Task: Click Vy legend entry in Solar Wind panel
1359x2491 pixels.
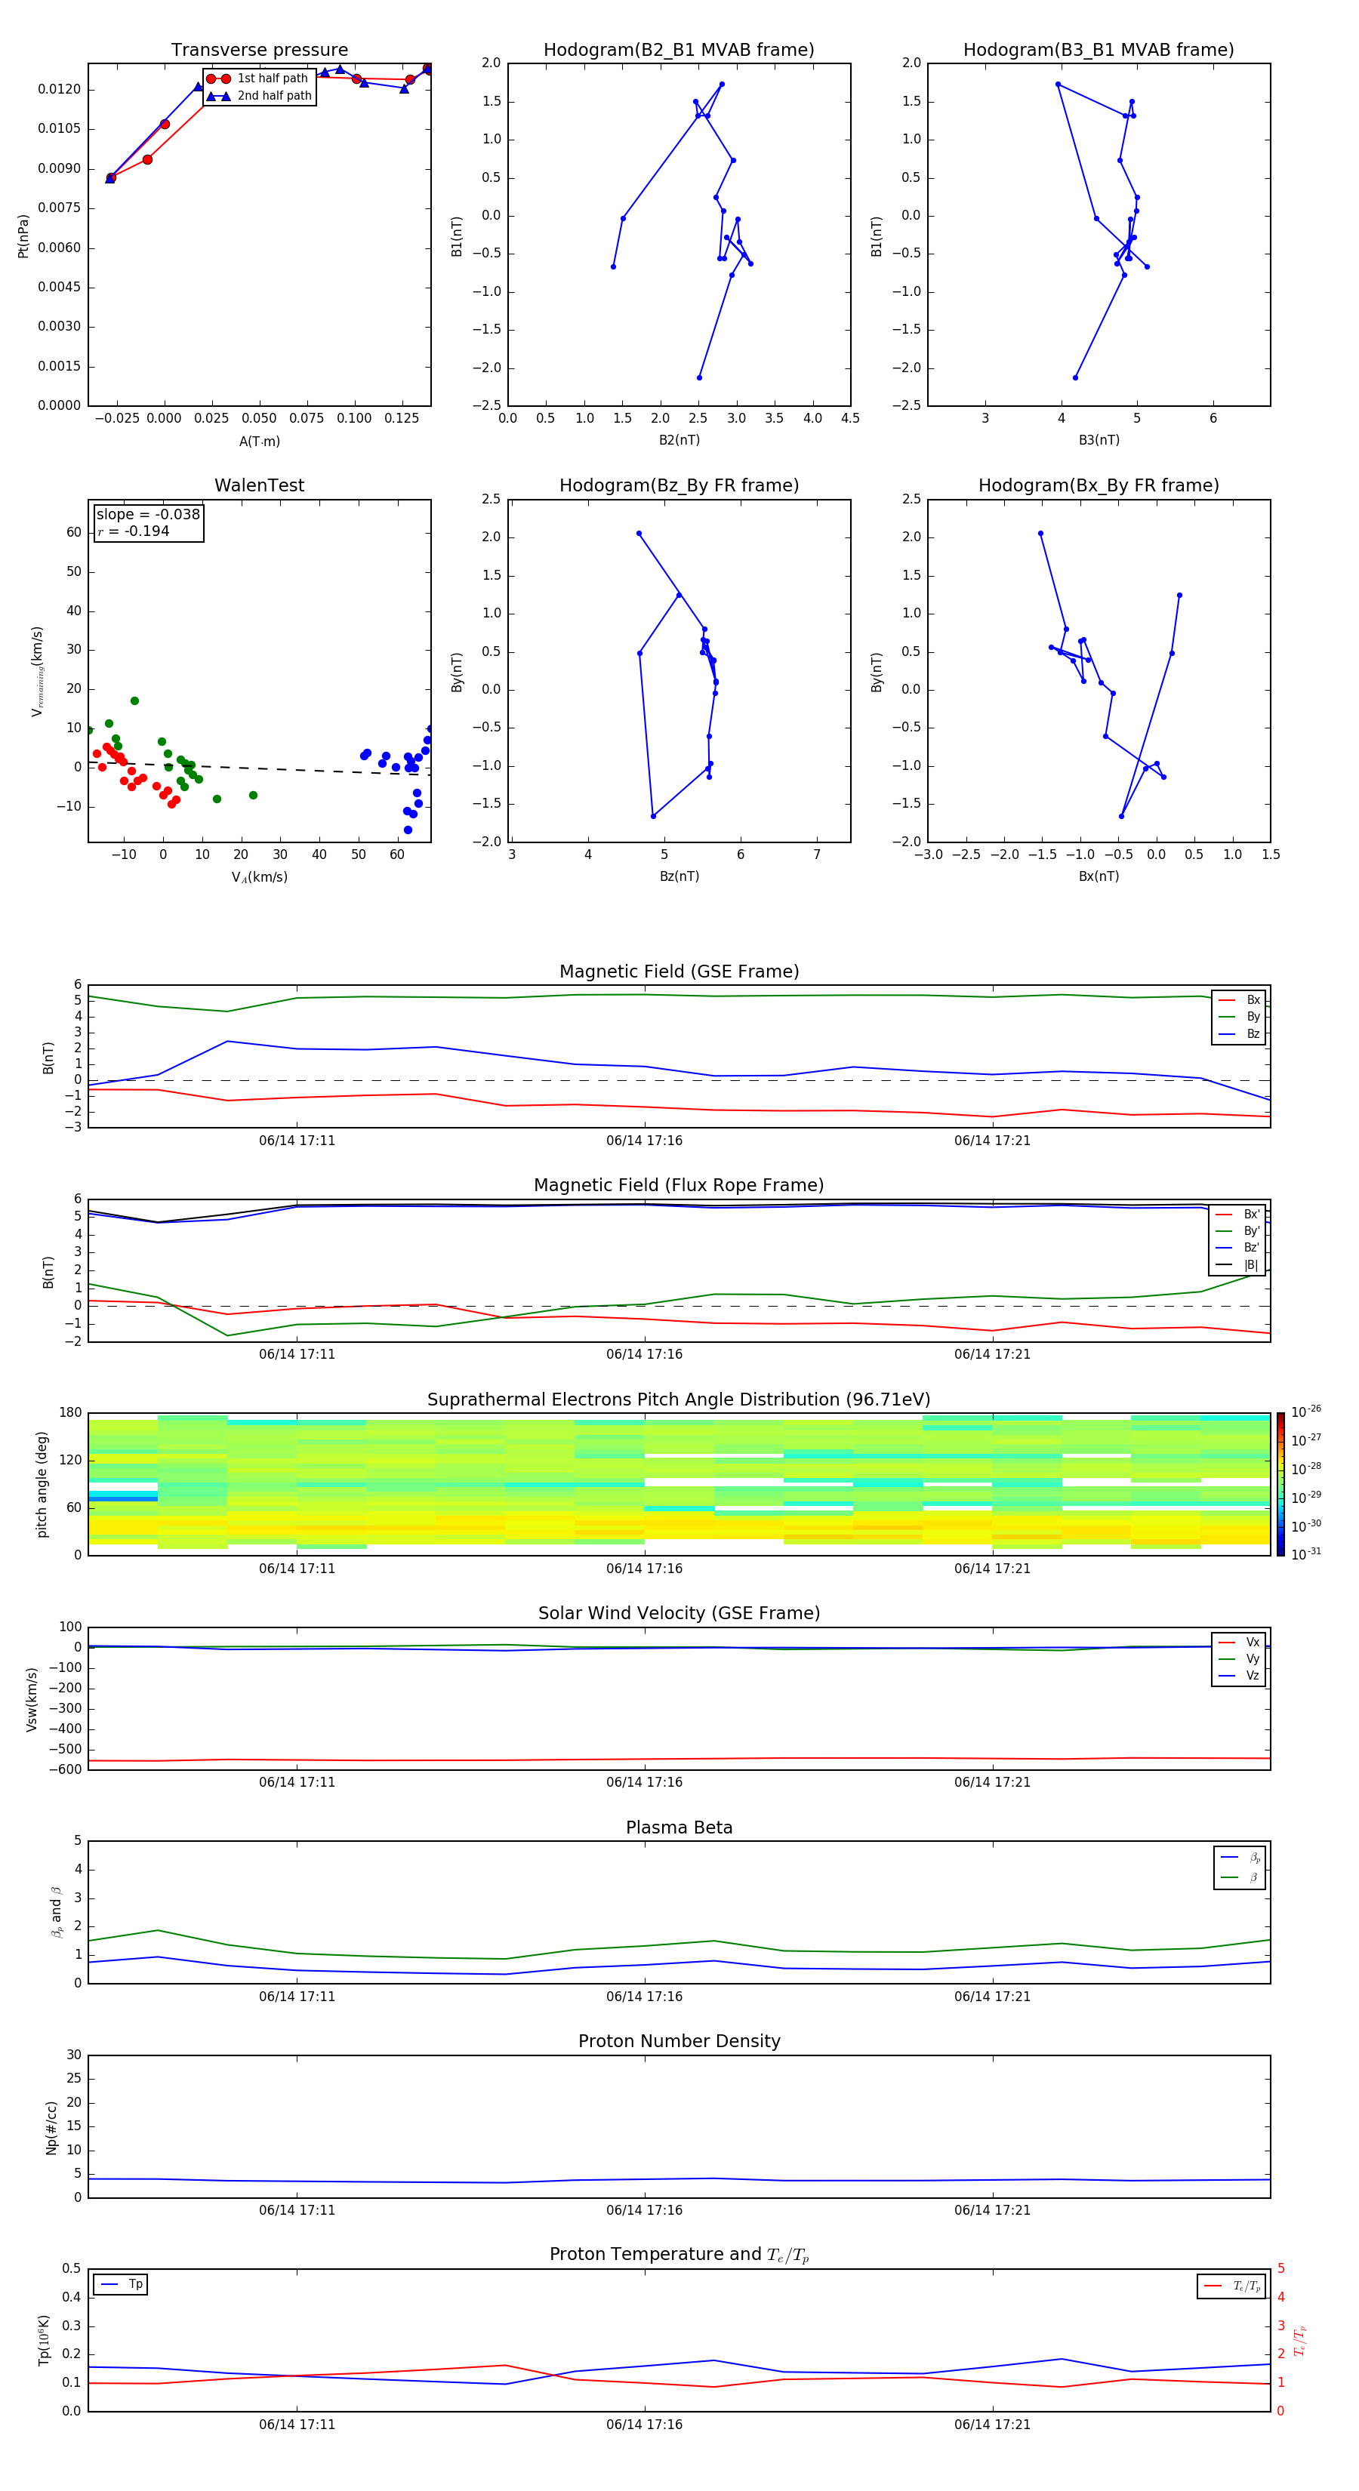Action: pos(1239,1659)
